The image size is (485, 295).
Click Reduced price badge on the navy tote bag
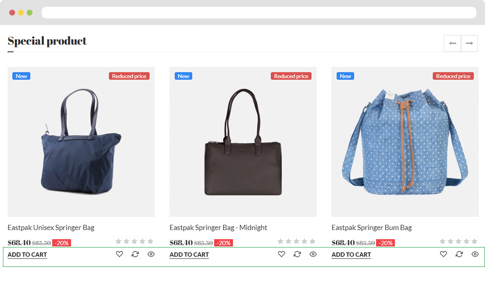(x=129, y=77)
